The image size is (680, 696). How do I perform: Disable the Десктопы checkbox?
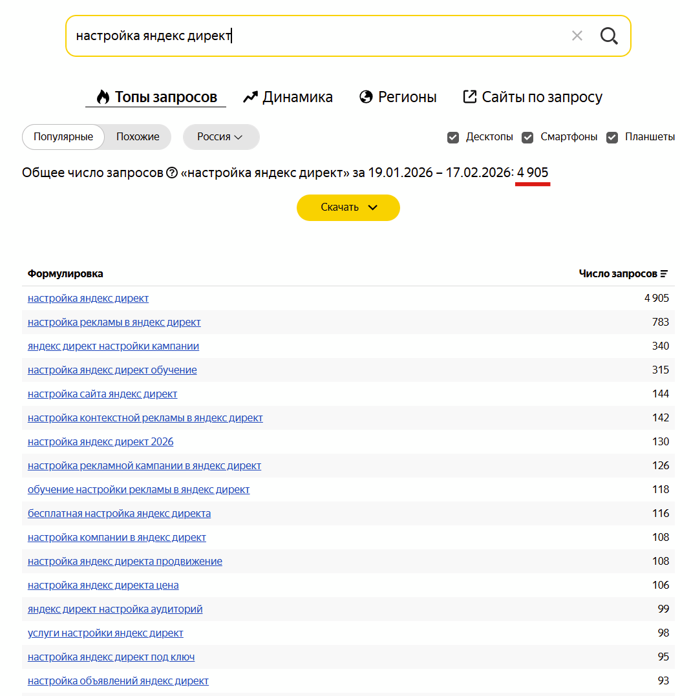click(452, 137)
